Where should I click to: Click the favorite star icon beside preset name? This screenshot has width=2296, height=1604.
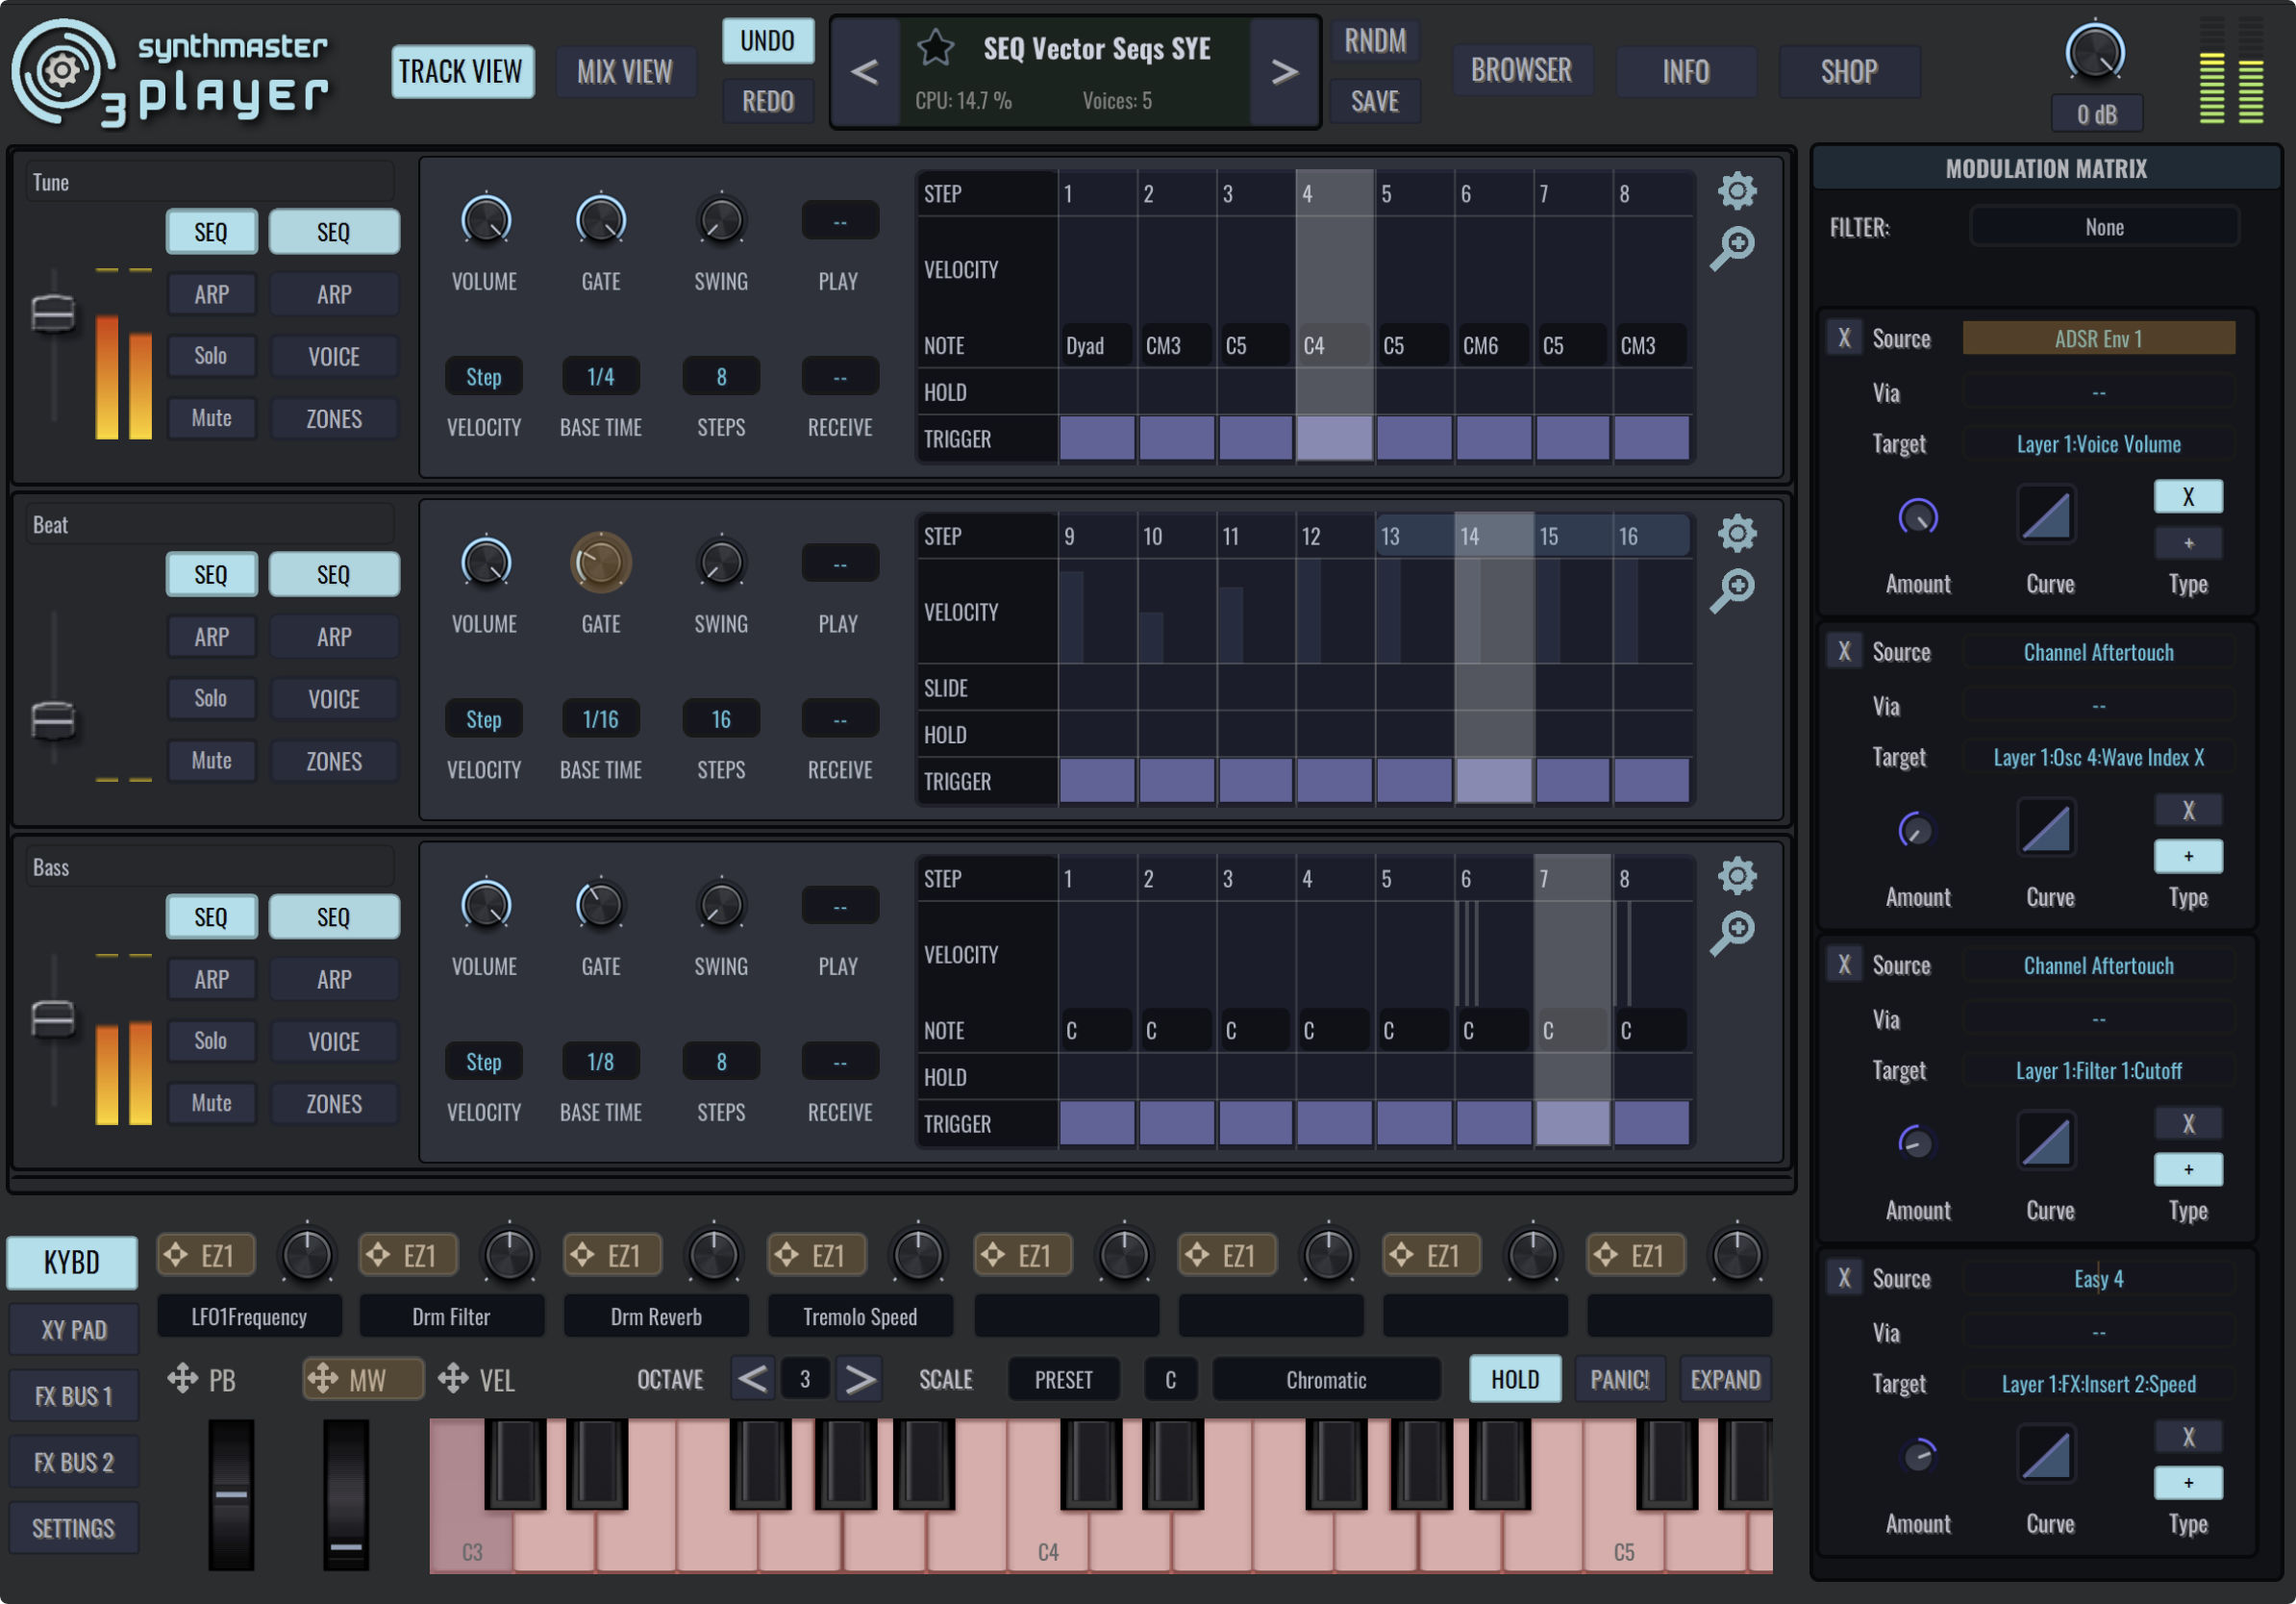point(936,48)
